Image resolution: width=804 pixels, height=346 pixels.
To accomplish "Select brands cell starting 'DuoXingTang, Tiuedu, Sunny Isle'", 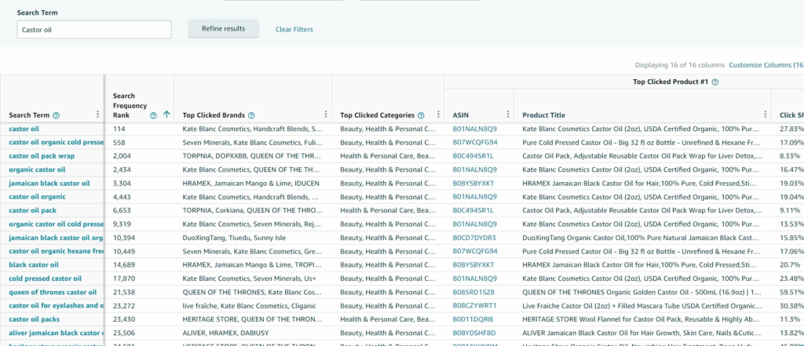I will (234, 238).
